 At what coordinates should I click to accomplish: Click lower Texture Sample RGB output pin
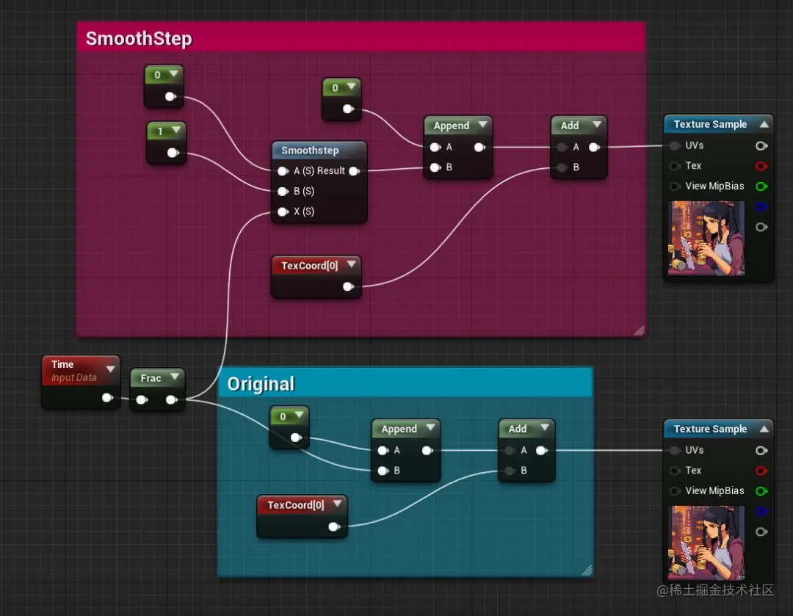761,450
